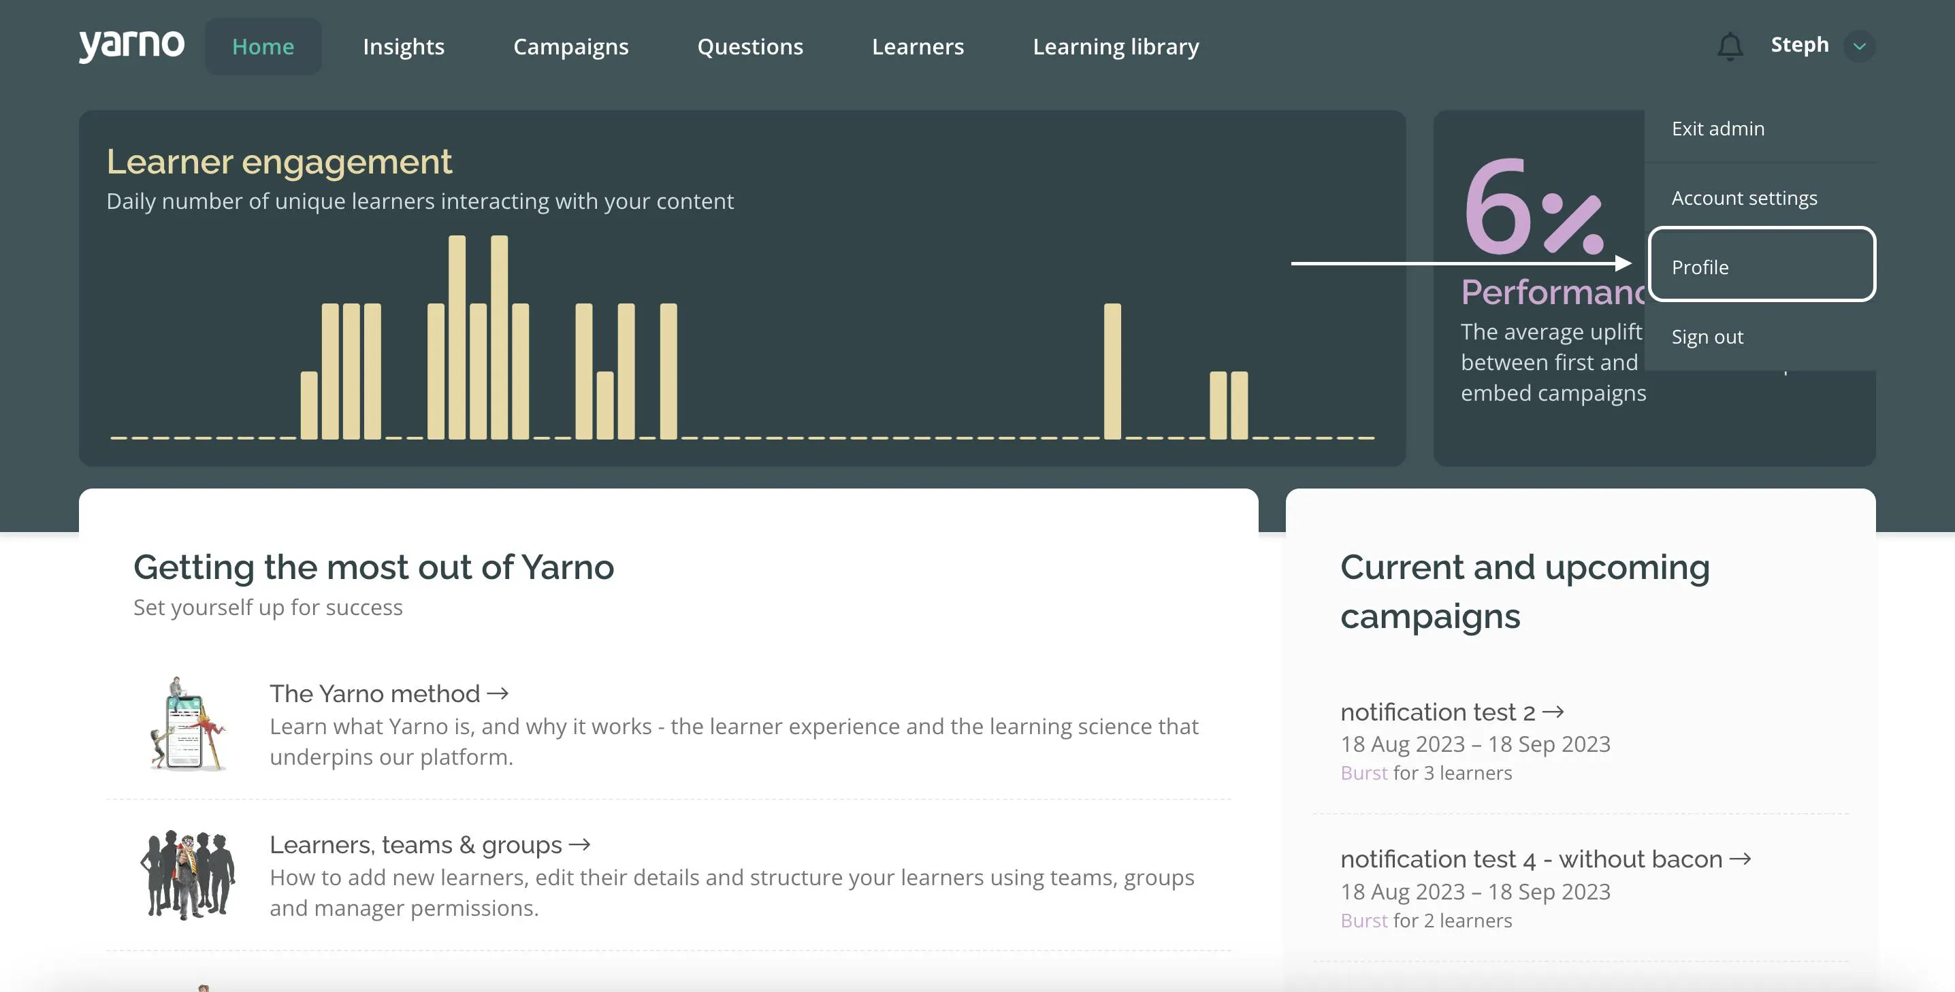Choose Account settings in the dropdown
Screen dimensions: 1955x992
coord(1760,197)
